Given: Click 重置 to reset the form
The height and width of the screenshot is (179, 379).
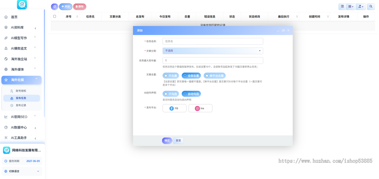Looking at the screenshot, I should [178, 140].
